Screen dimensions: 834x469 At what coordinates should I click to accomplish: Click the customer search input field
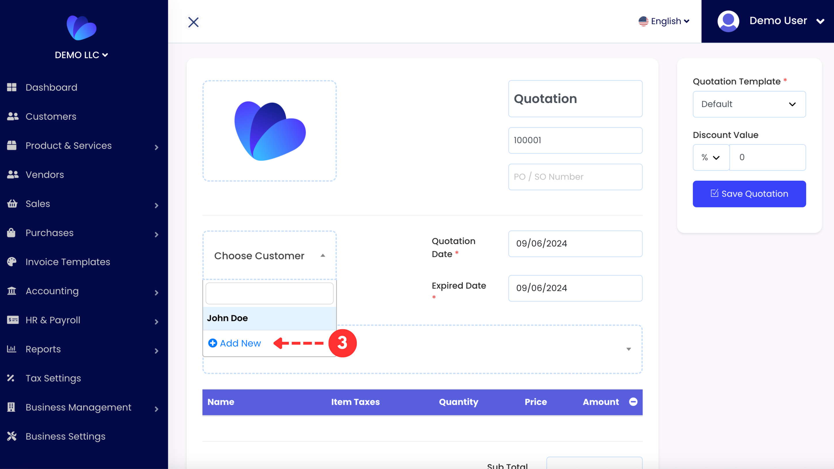[x=269, y=293]
